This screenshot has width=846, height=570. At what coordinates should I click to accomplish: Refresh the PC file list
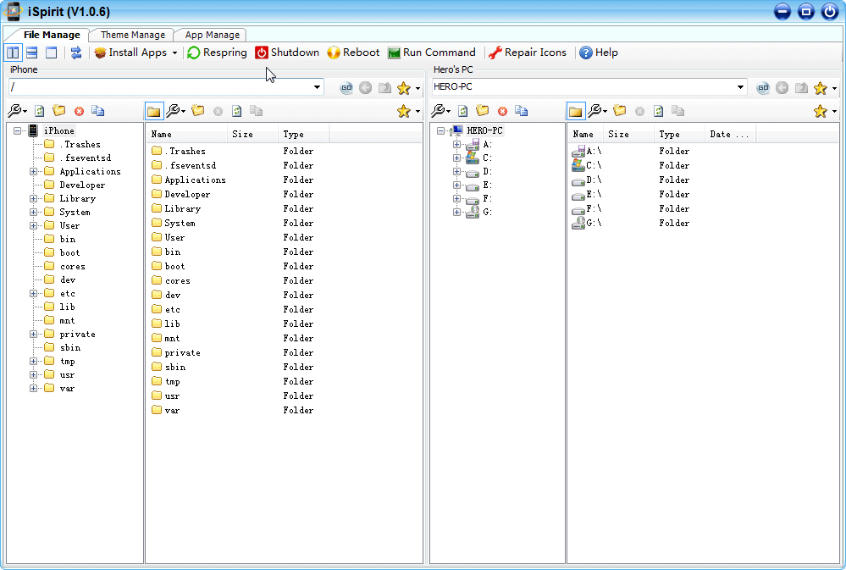[x=658, y=111]
